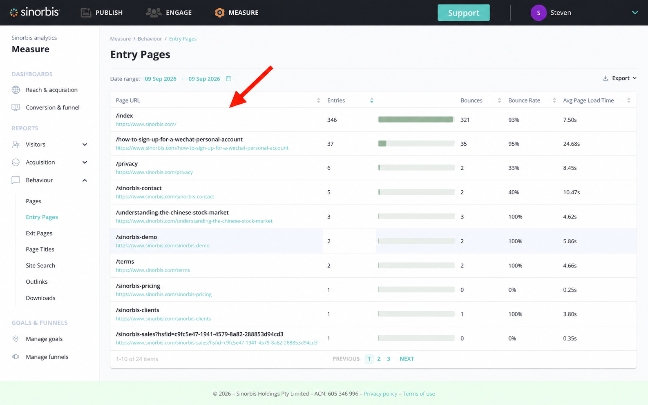Open the Publish menu
The width and height of the screenshot is (648, 405).
(x=102, y=13)
